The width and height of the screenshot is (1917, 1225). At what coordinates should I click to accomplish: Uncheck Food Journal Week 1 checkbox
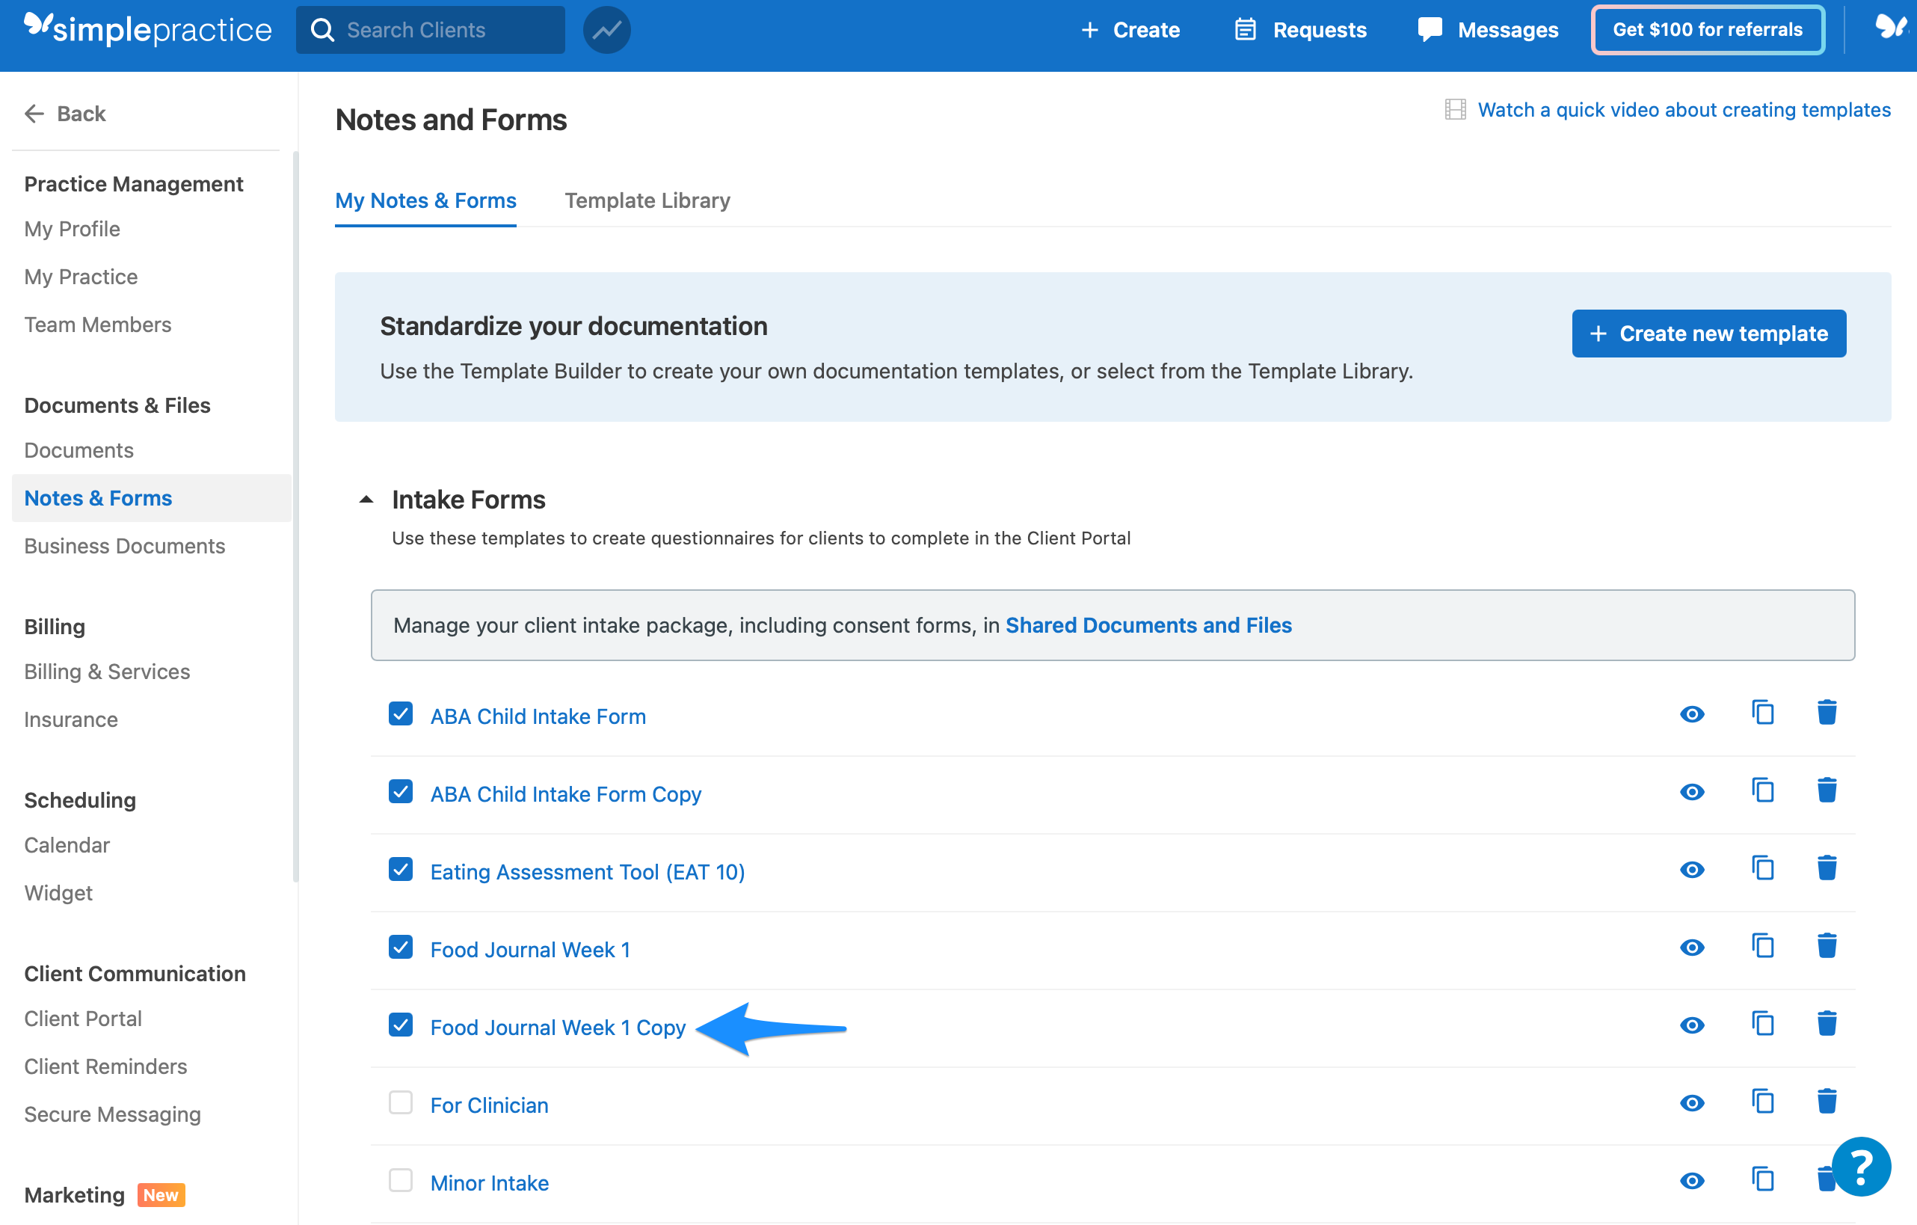click(x=401, y=948)
